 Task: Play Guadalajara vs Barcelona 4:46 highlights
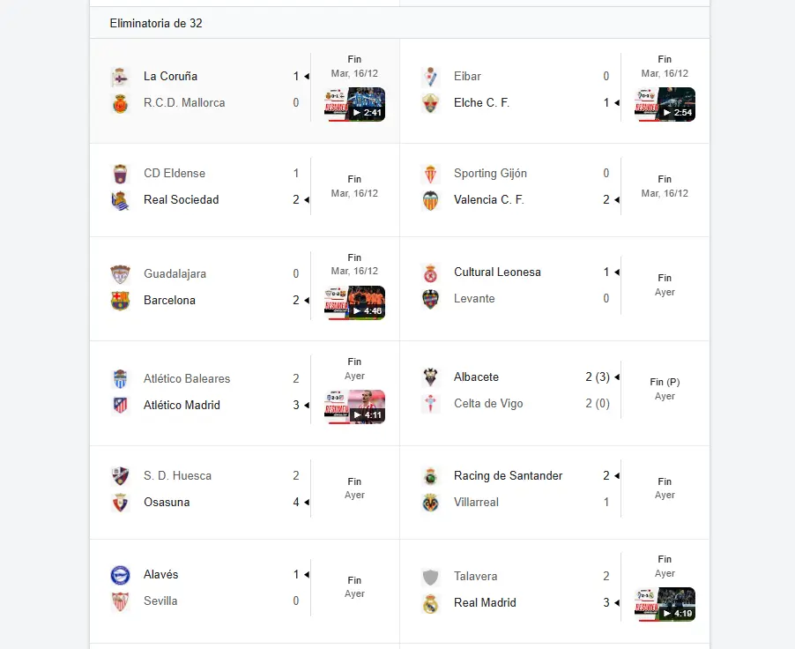(x=354, y=302)
